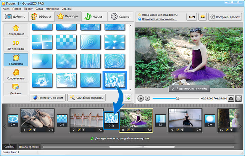Click edit pencil icon on slide 9
This screenshot has height=156, width=245.
pos(178,130)
